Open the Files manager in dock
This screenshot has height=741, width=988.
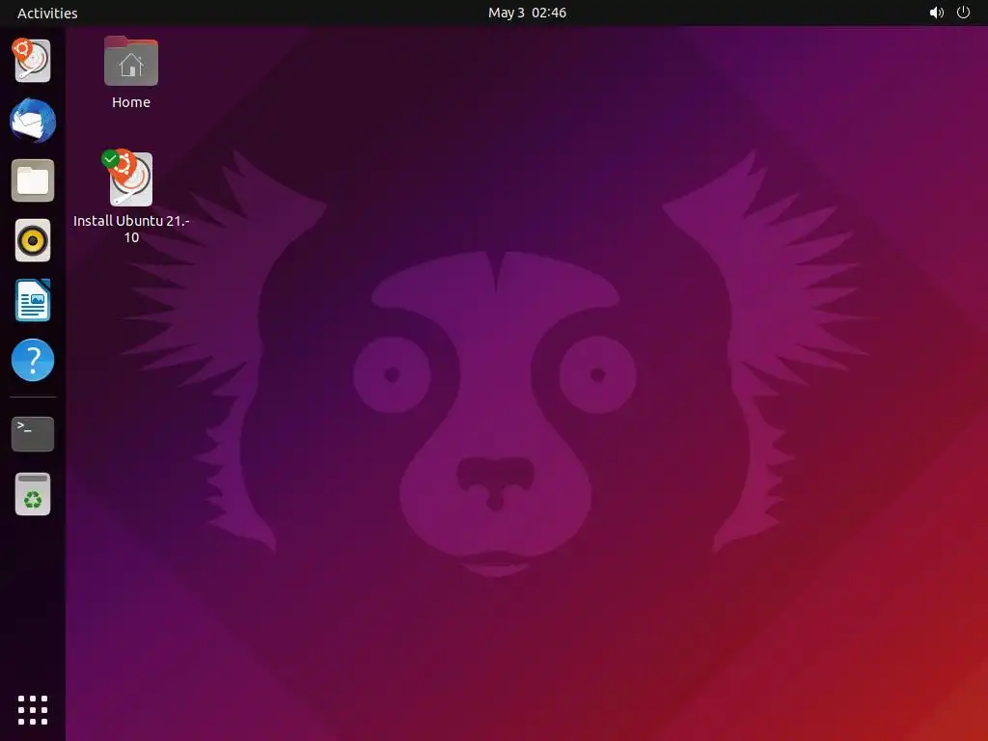33,180
